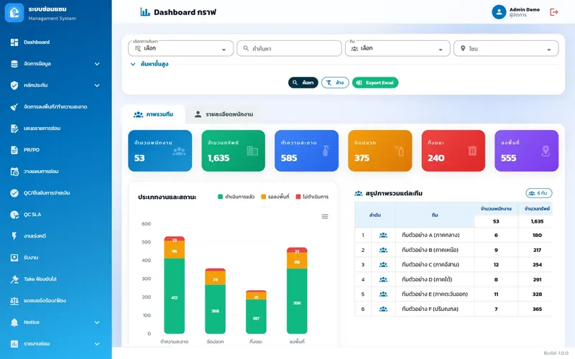The image size is (575, 359).
Task: Click the spray bottle icon on ทำความสะอาด card
Action: 326,151
